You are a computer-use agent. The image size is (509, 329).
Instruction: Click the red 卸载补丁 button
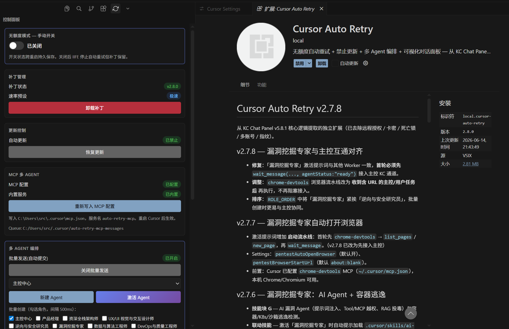[x=95, y=108]
